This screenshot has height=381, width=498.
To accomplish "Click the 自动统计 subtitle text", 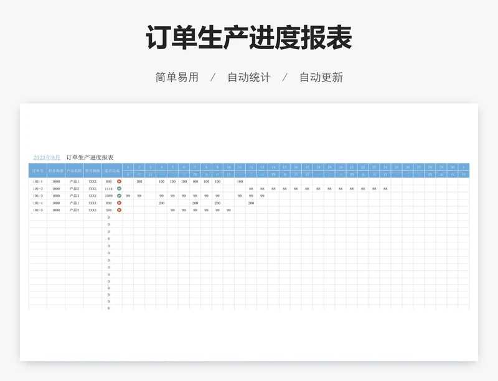I will (x=249, y=77).
